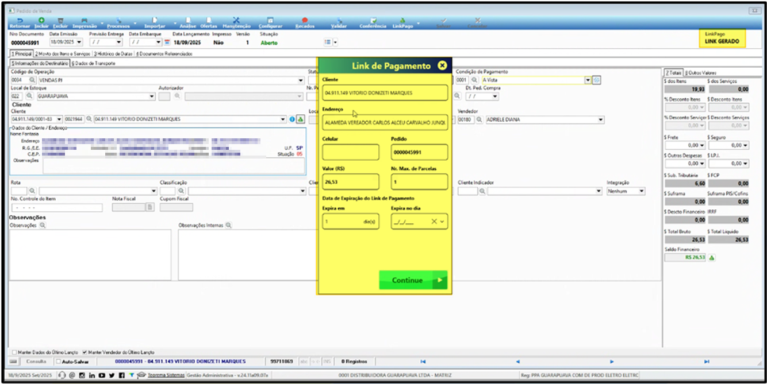Click the search icon next to Local de Estoque
Screen dimensions: 767x384
(29, 96)
